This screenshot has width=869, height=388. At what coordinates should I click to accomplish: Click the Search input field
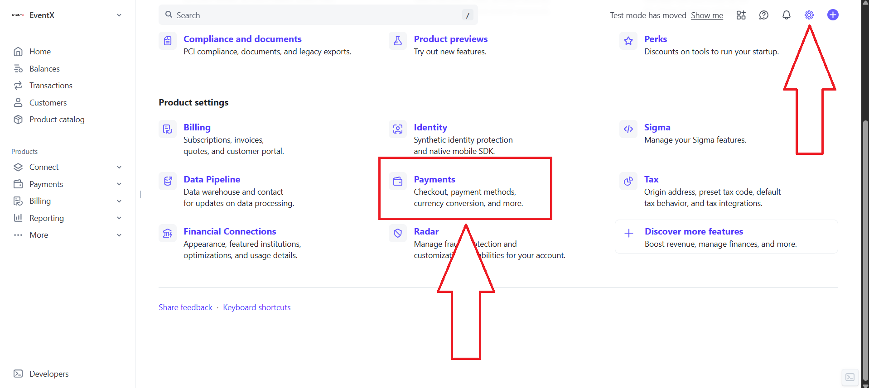coord(318,15)
